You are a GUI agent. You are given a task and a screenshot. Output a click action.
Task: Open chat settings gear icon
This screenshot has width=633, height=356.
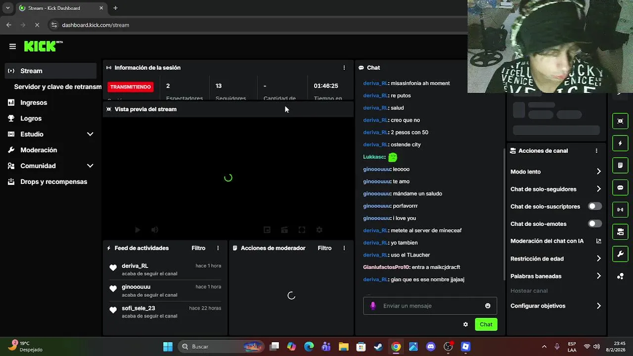(x=465, y=324)
